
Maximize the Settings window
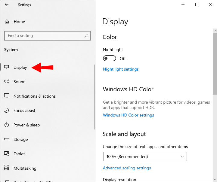click(x=197, y=5)
